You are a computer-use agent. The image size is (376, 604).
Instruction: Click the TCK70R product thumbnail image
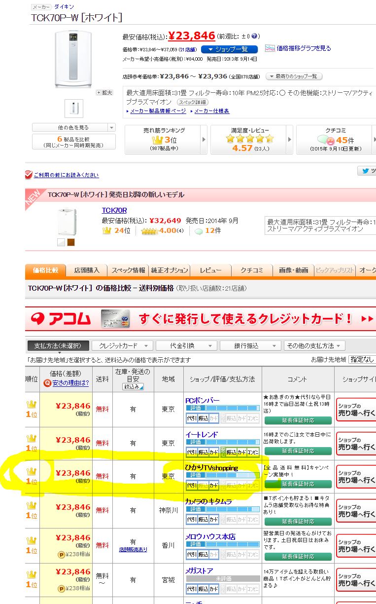tap(67, 222)
